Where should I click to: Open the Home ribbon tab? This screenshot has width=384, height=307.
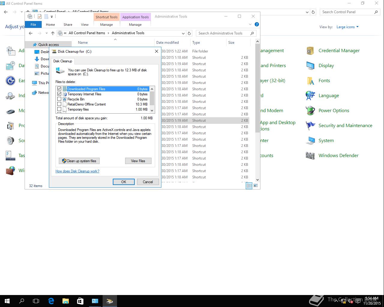tap(50, 25)
